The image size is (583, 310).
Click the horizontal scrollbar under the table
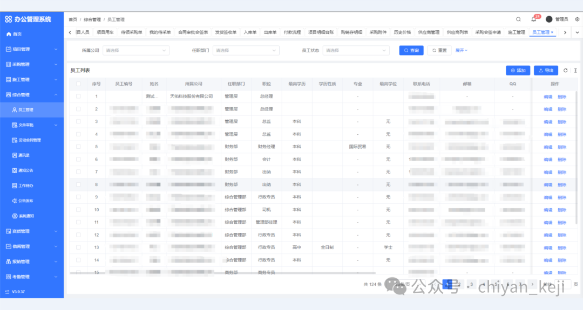pyautogui.click(x=223, y=273)
